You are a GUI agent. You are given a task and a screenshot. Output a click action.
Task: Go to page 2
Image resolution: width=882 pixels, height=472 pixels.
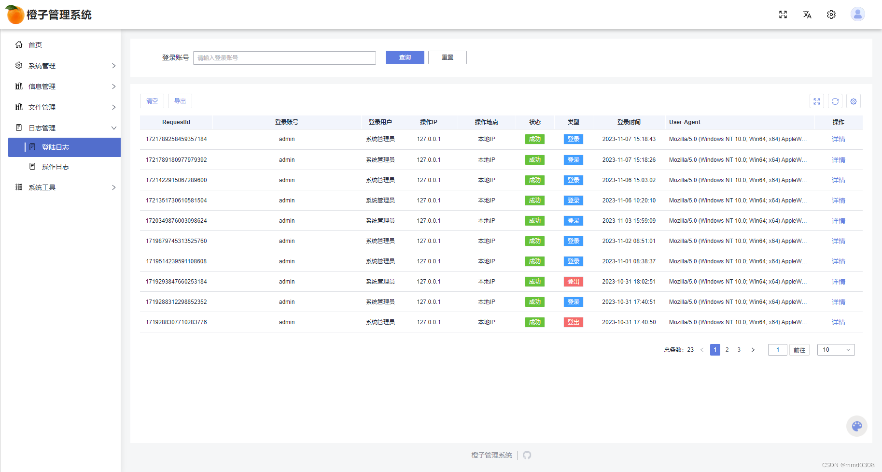727,350
